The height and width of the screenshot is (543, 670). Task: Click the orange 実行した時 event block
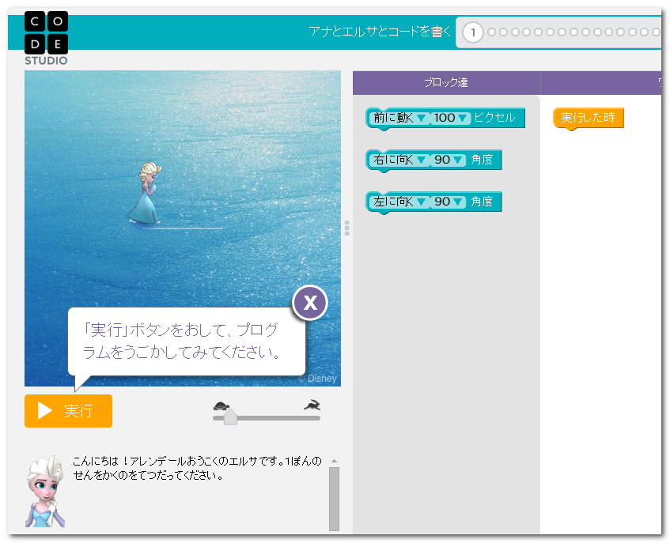coord(587,117)
